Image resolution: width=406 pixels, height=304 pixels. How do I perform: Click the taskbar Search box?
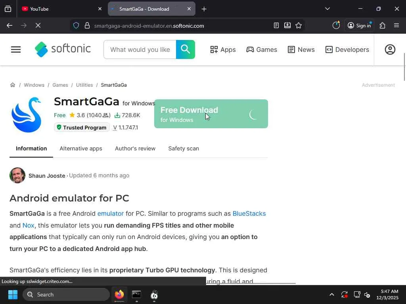[66, 294]
